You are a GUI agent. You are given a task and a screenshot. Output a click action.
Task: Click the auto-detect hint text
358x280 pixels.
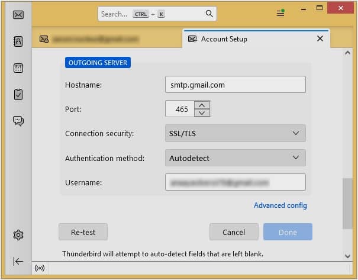pyautogui.click(x=163, y=254)
